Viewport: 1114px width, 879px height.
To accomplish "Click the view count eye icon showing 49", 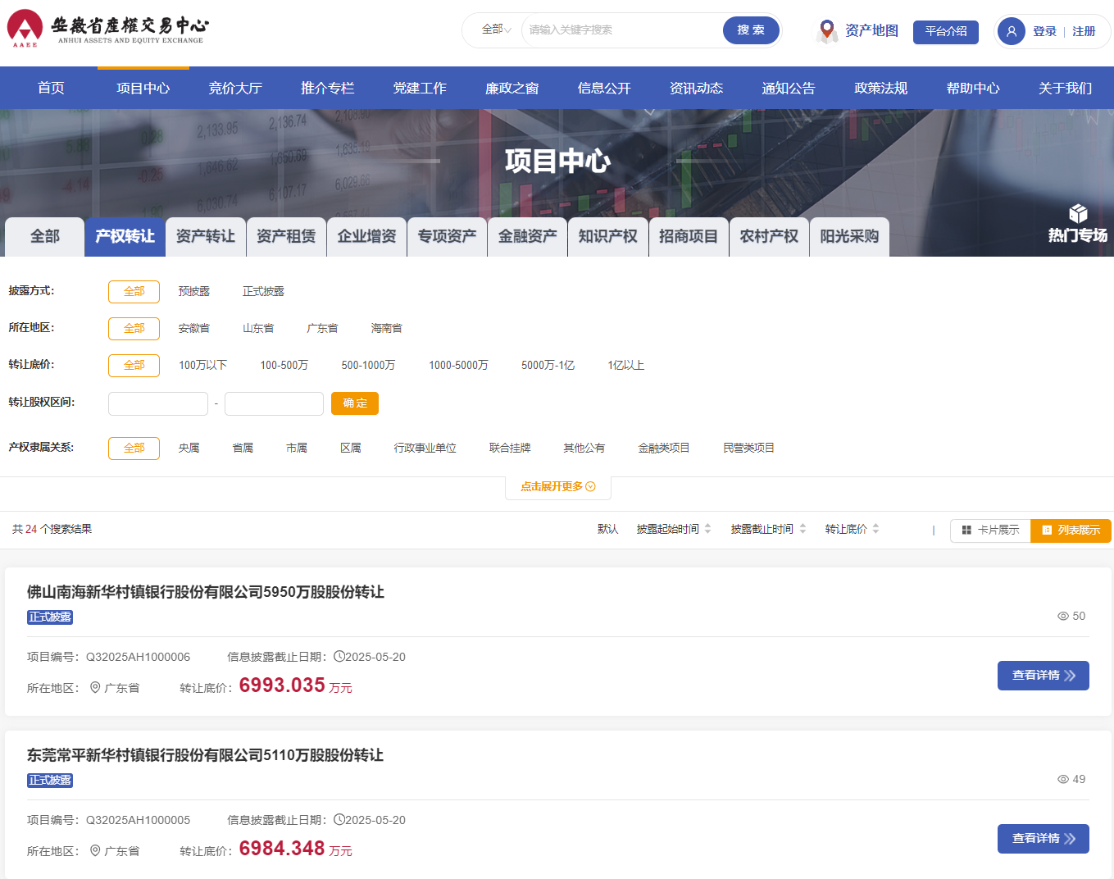I will coord(1063,779).
